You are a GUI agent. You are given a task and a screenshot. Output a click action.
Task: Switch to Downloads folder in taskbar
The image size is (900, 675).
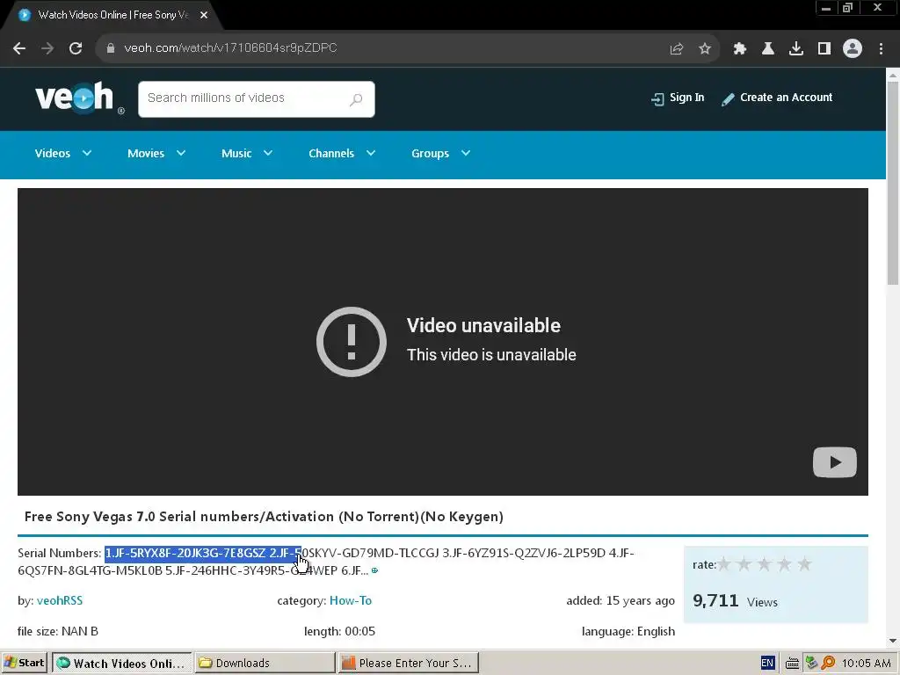point(265,663)
